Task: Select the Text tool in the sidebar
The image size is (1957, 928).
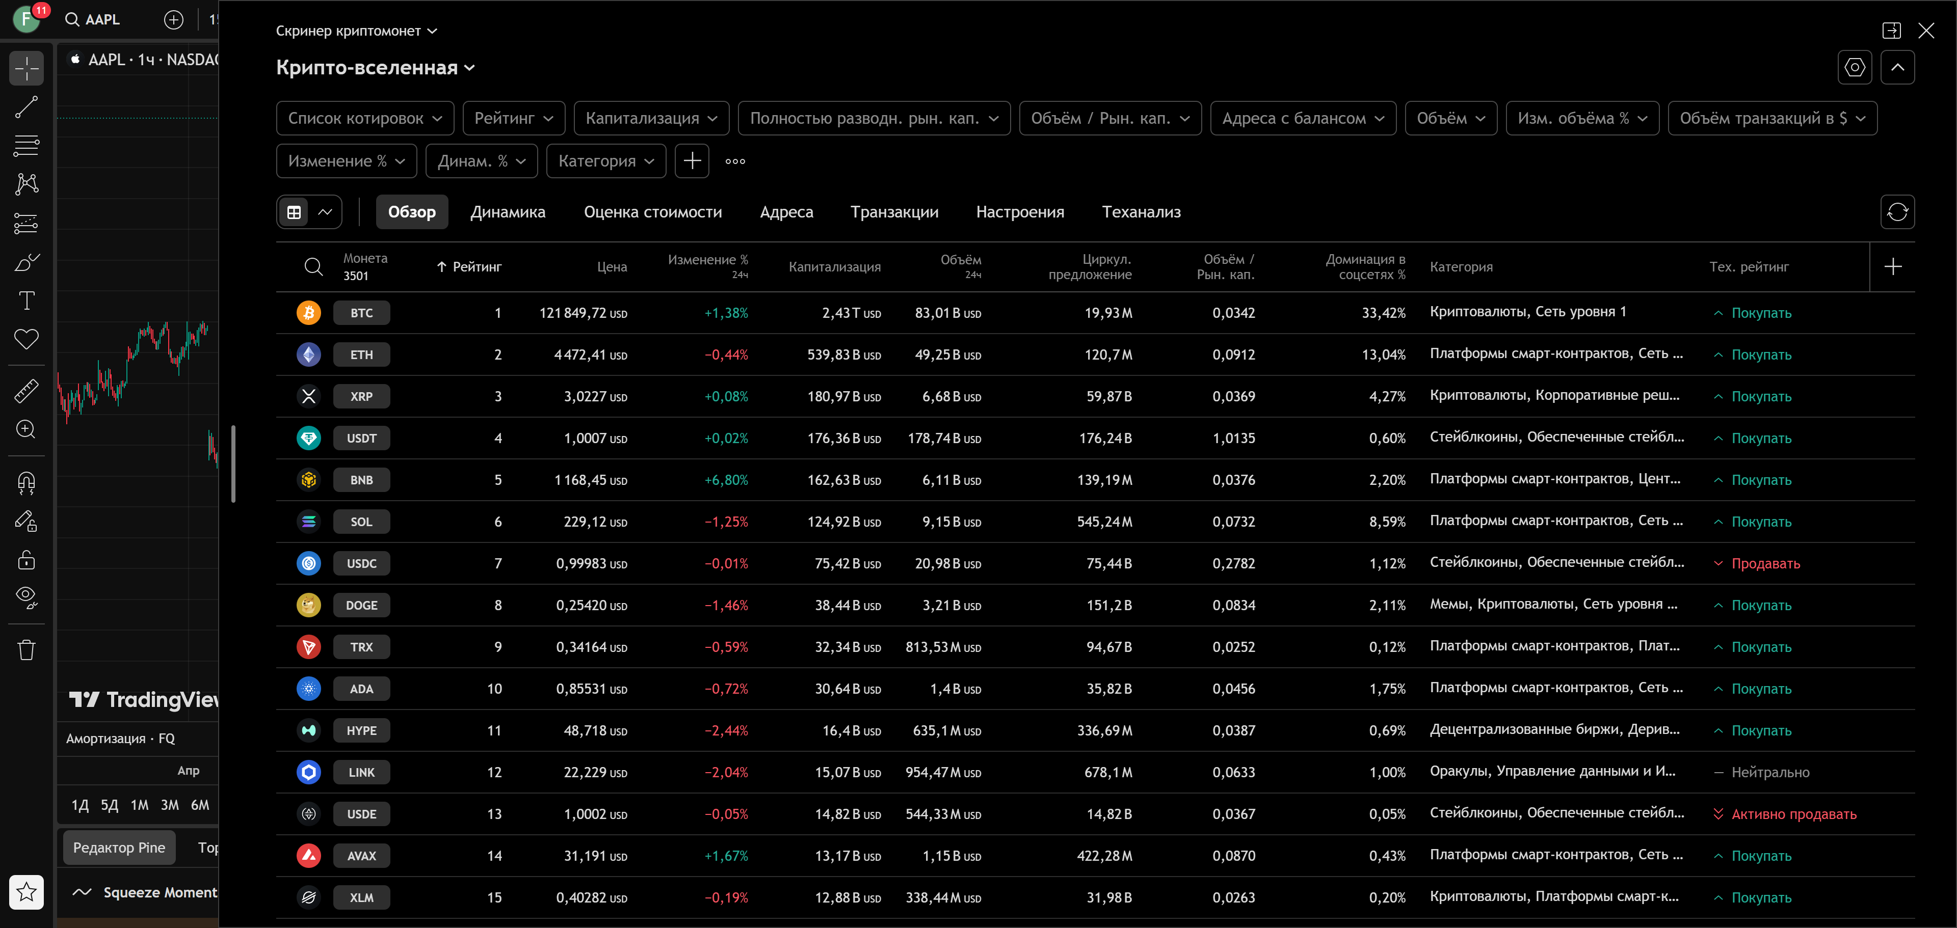Action: (27, 301)
